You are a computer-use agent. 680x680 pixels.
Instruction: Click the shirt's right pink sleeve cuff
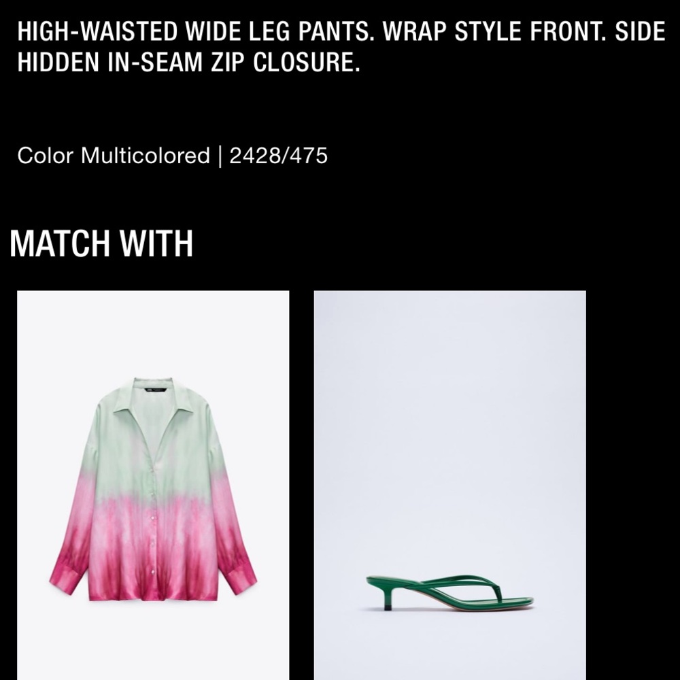[241, 579]
